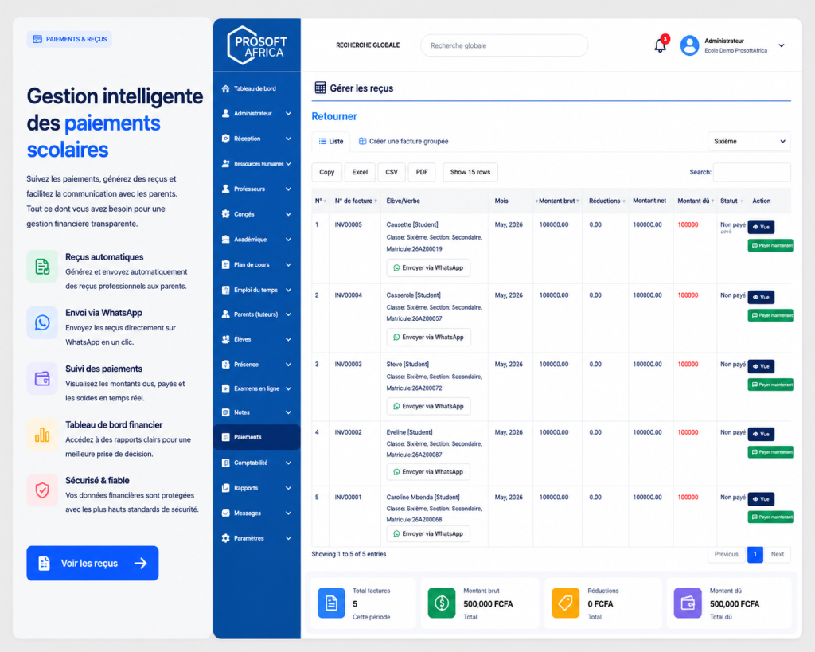Click the Académique sidebar icon

[x=225, y=239]
